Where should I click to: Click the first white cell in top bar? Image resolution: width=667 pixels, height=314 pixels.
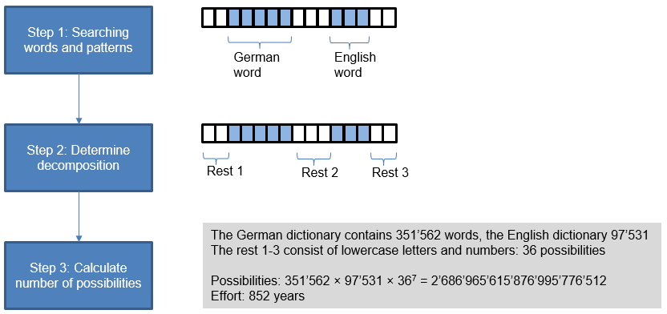(208, 18)
